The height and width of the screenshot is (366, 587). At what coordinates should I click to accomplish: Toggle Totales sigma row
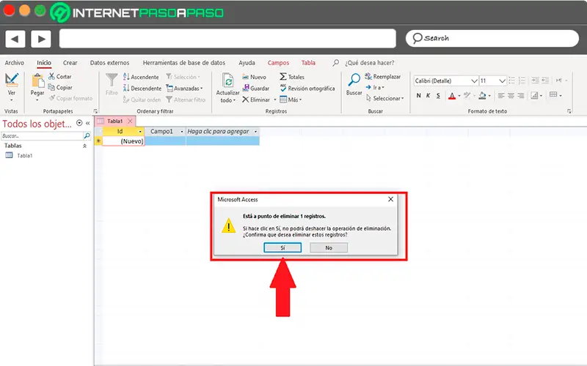pos(291,77)
